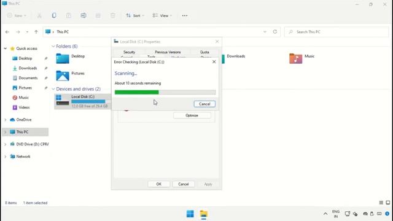The width and height of the screenshot is (393, 221).
Task: Click the scanning progress bar
Action: (165, 92)
